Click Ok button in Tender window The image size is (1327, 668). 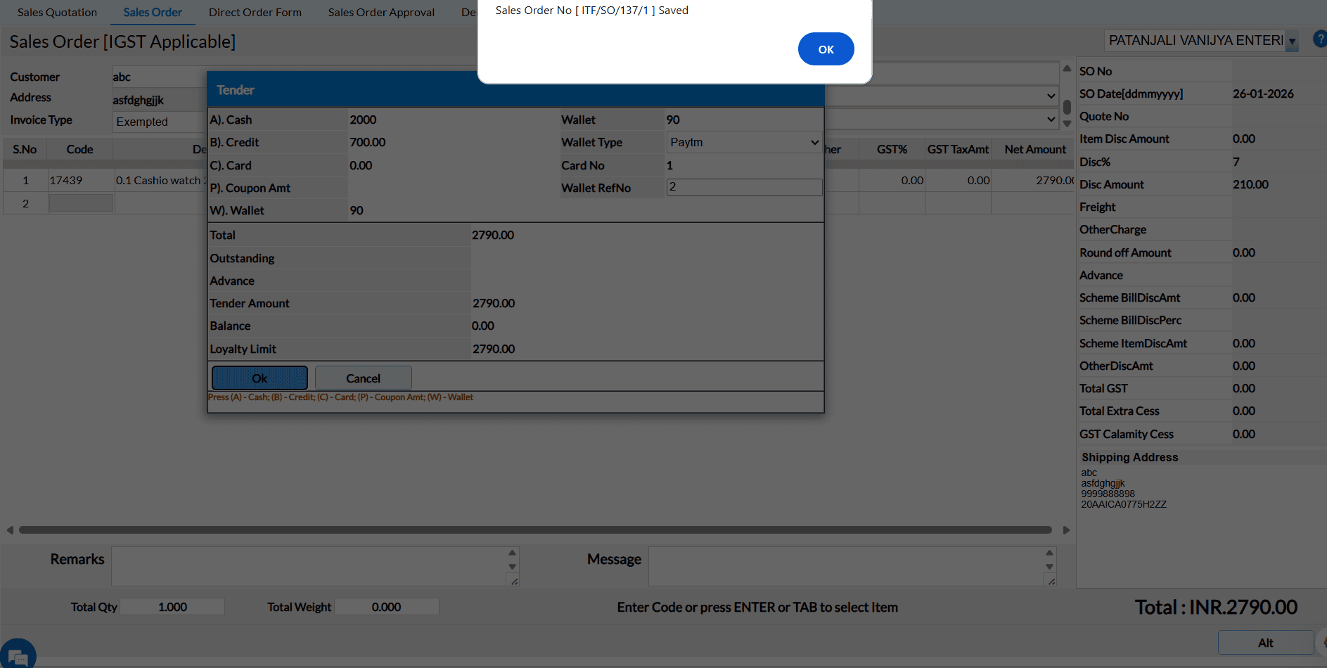[259, 378]
